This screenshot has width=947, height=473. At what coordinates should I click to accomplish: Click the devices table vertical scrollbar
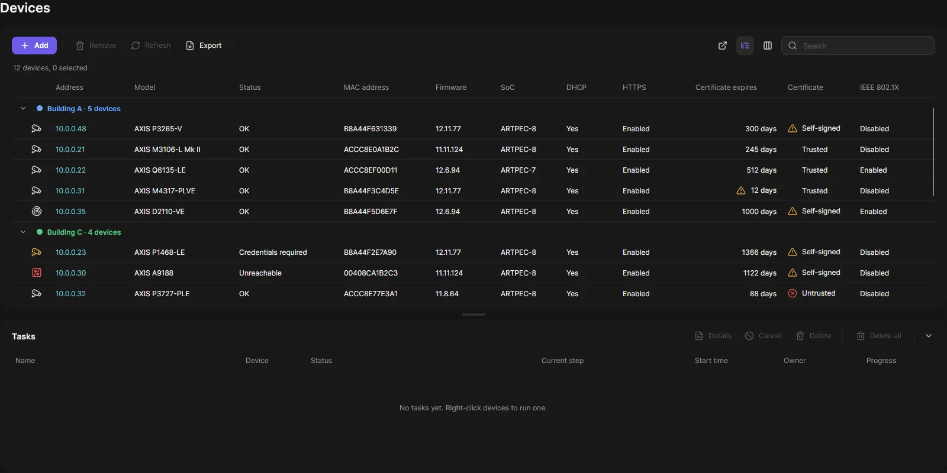[x=933, y=151]
